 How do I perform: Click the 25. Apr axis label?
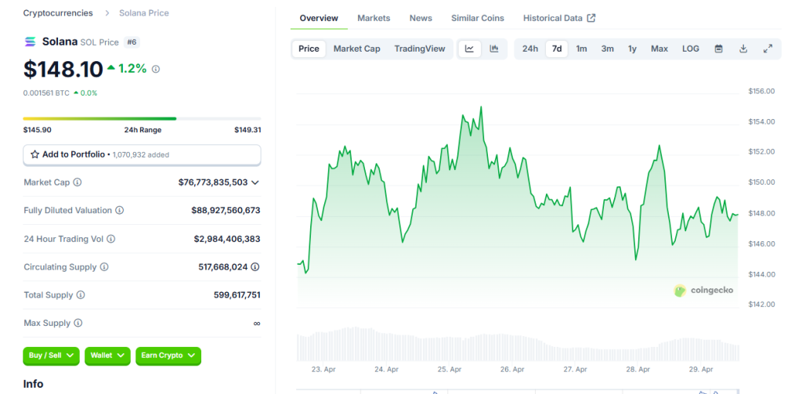pyautogui.click(x=450, y=370)
